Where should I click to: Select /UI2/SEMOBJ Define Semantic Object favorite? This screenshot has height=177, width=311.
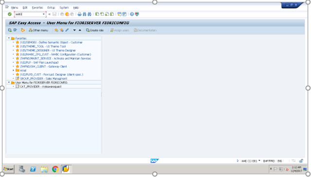coord(51,42)
